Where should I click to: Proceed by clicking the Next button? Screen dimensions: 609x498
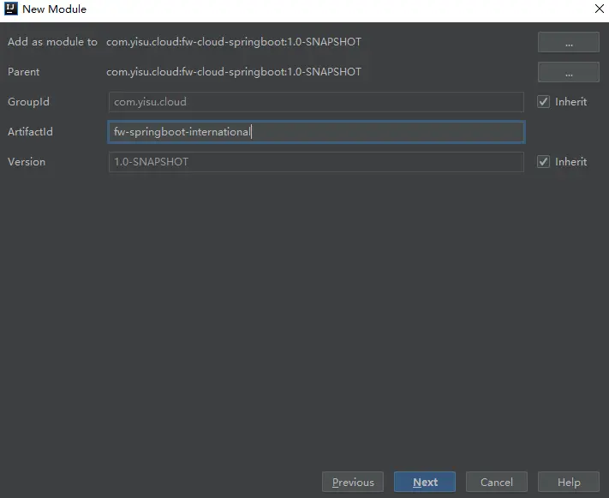click(x=425, y=482)
